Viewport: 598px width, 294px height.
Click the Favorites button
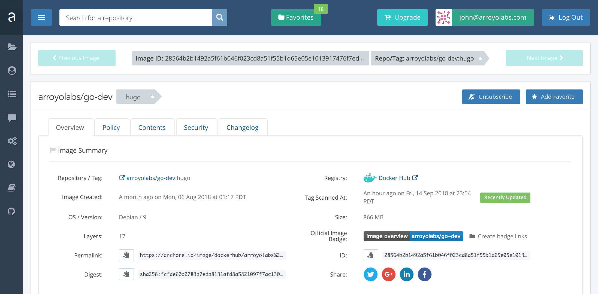296,17
